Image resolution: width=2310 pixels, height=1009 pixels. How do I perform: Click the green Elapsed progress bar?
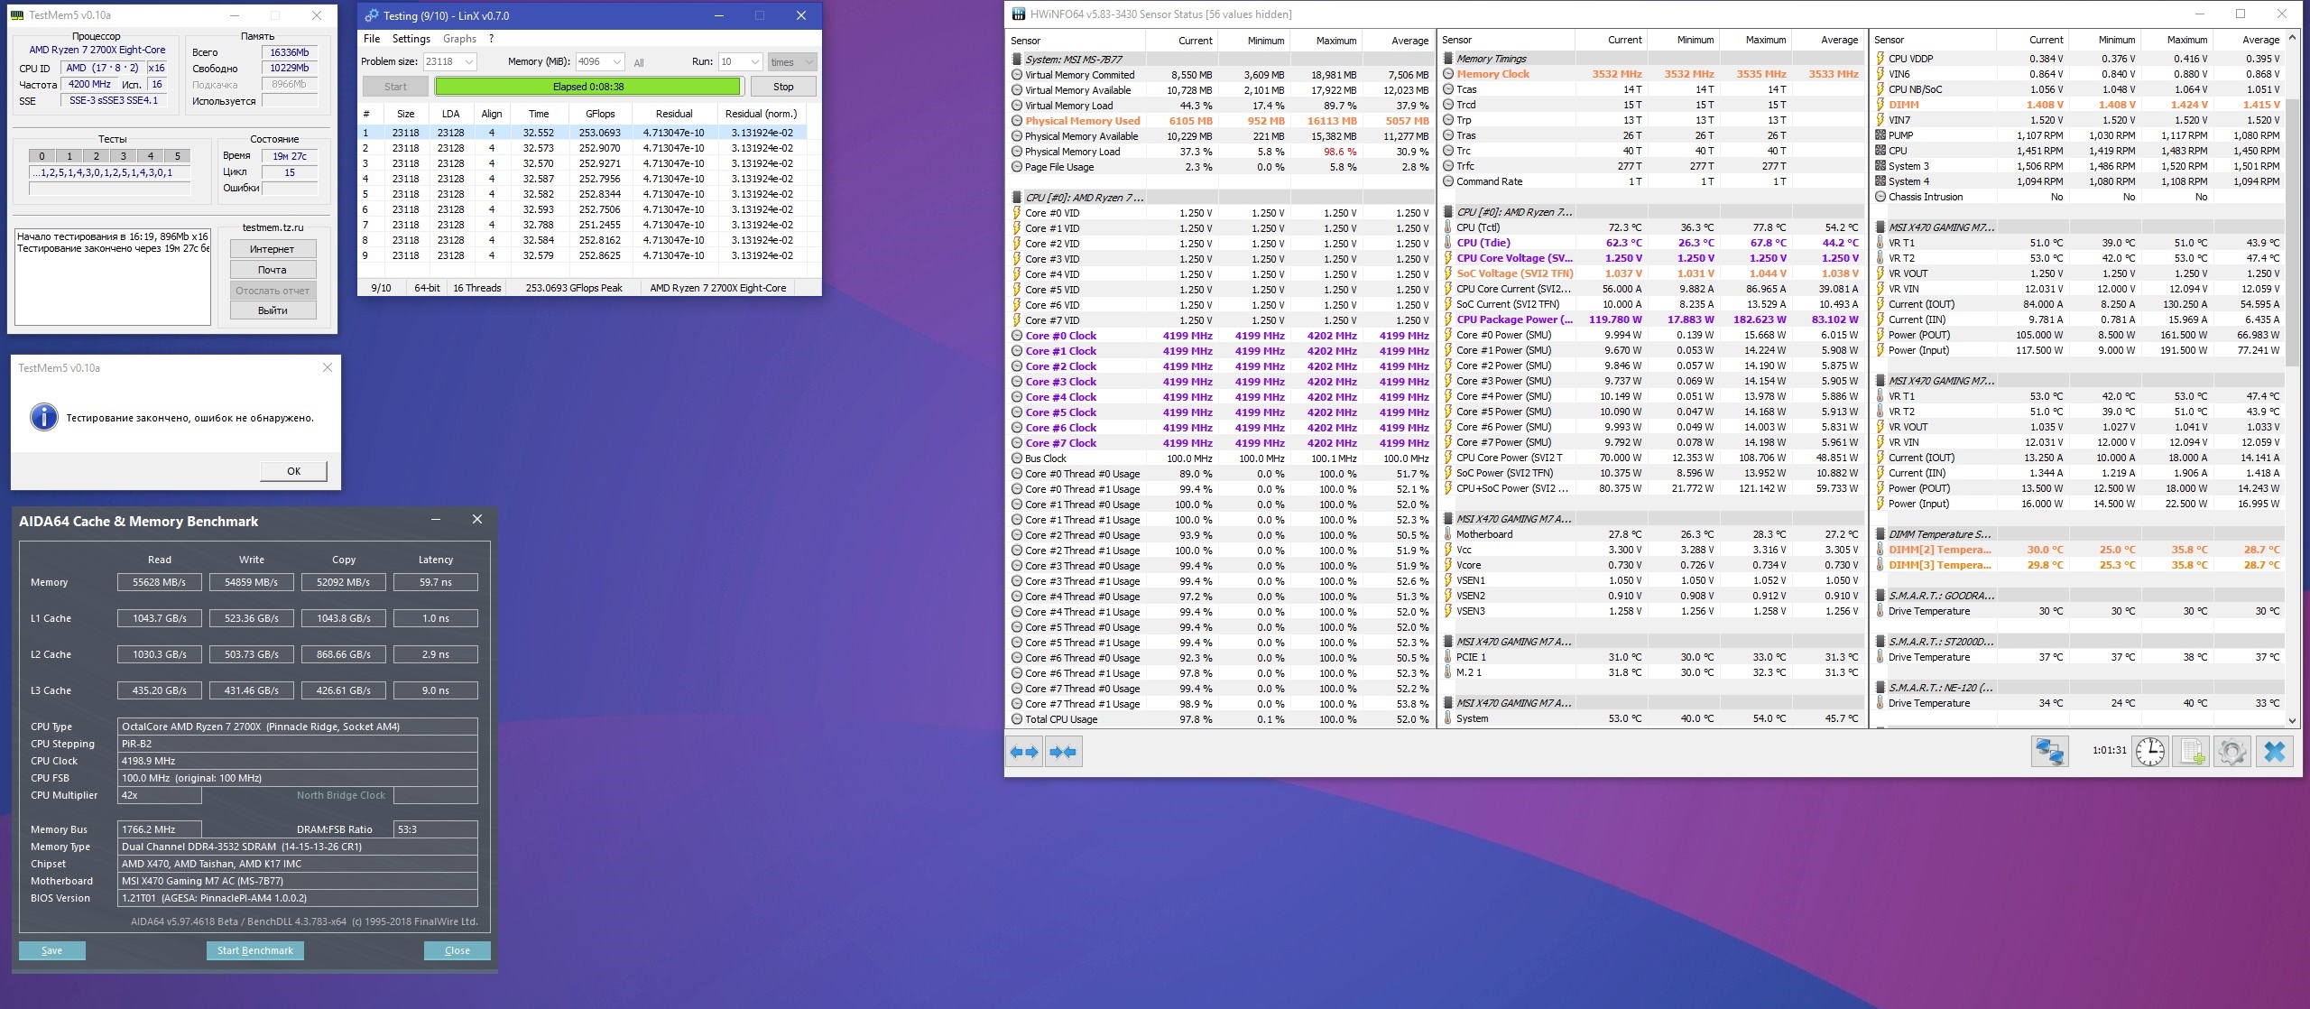pyautogui.click(x=587, y=87)
